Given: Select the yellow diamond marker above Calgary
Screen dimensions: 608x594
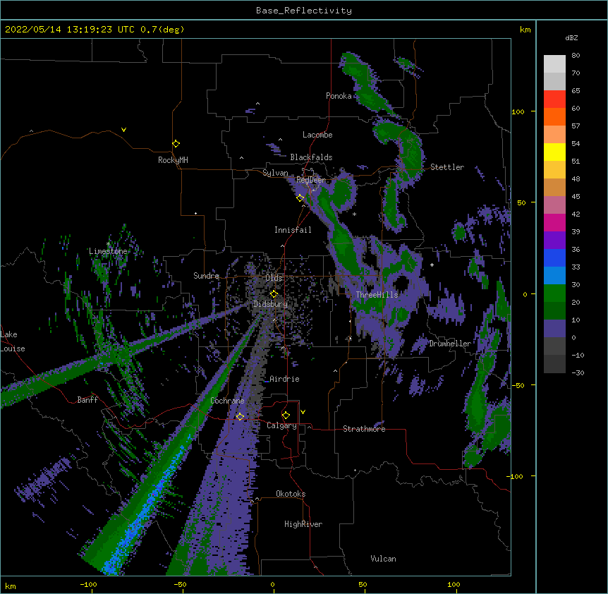Looking at the screenshot, I should click(286, 416).
